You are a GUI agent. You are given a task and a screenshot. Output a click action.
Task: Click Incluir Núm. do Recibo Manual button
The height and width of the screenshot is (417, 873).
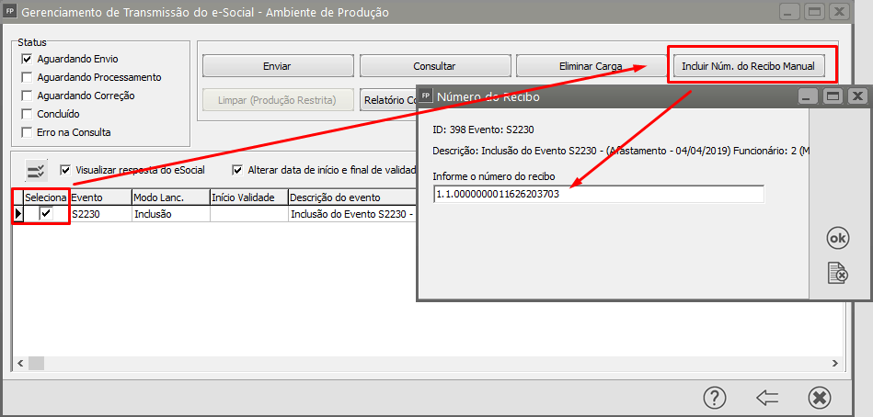749,66
